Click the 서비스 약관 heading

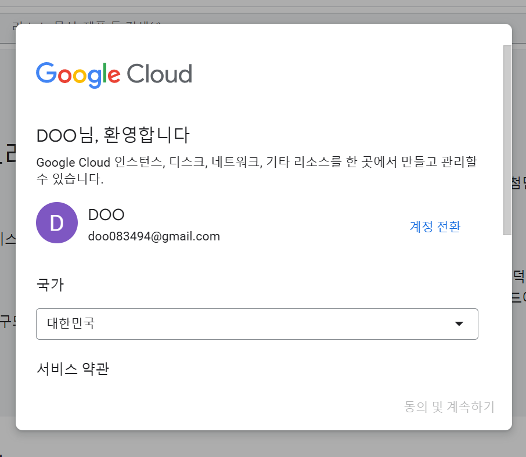(73, 369)
